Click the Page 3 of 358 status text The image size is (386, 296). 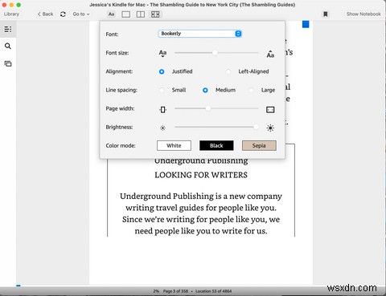[x=175, y=291]
